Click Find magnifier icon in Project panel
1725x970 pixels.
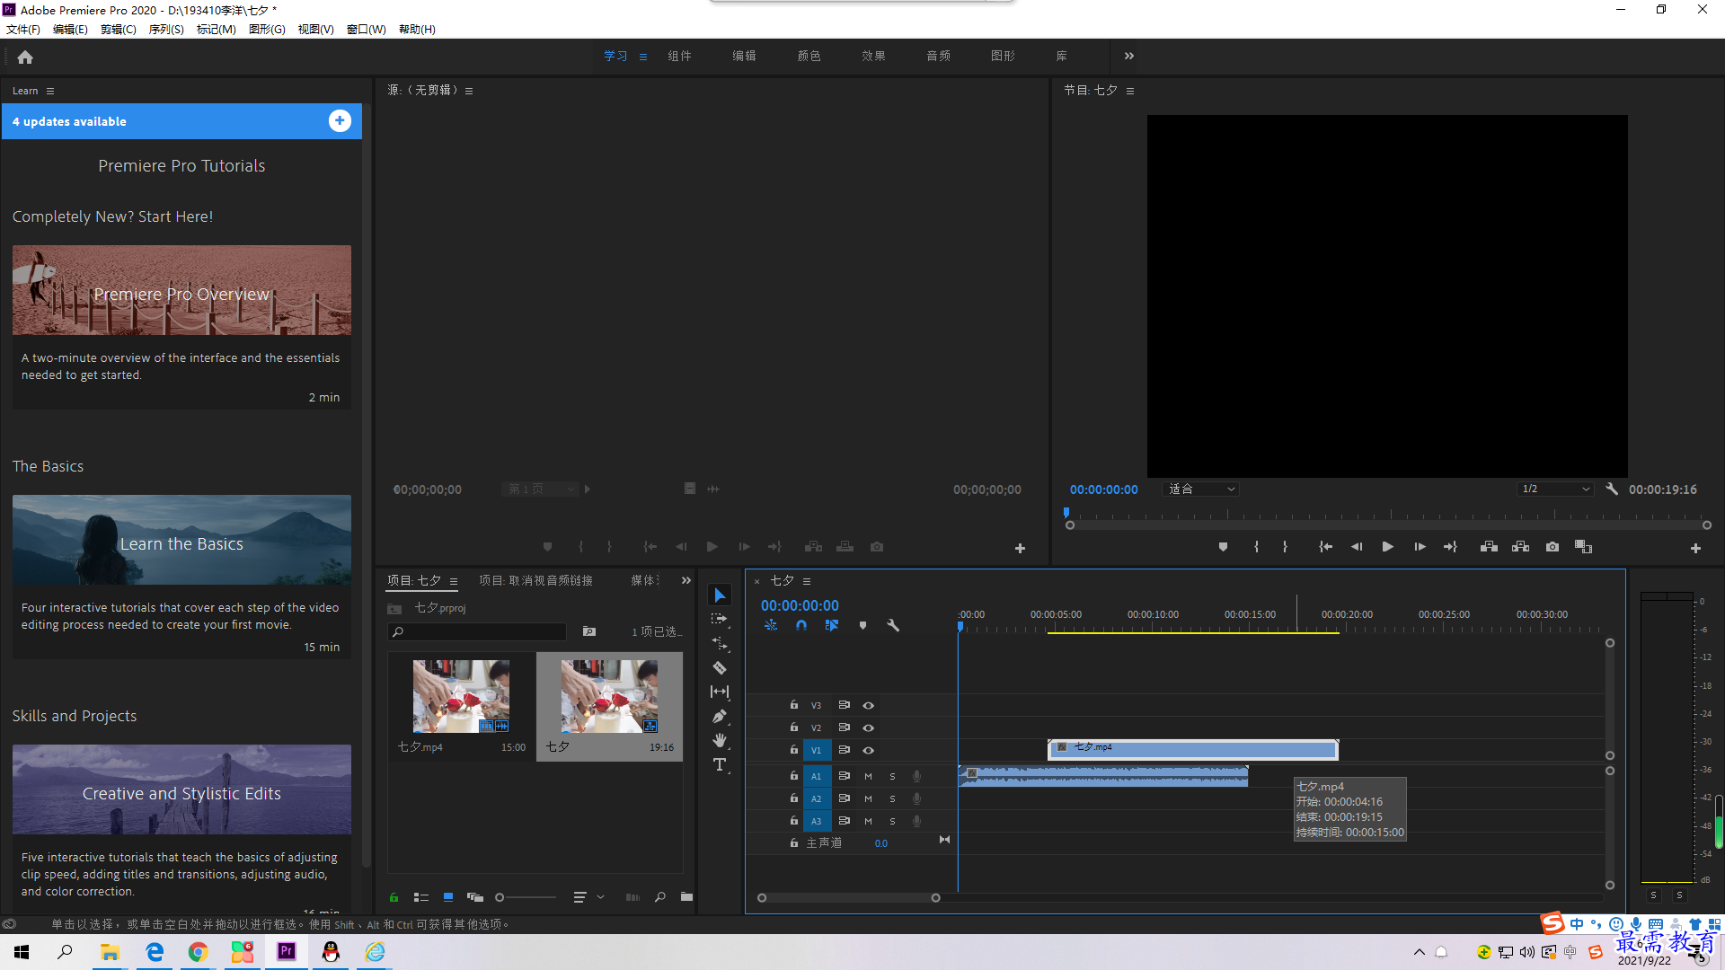coord(660,896)
